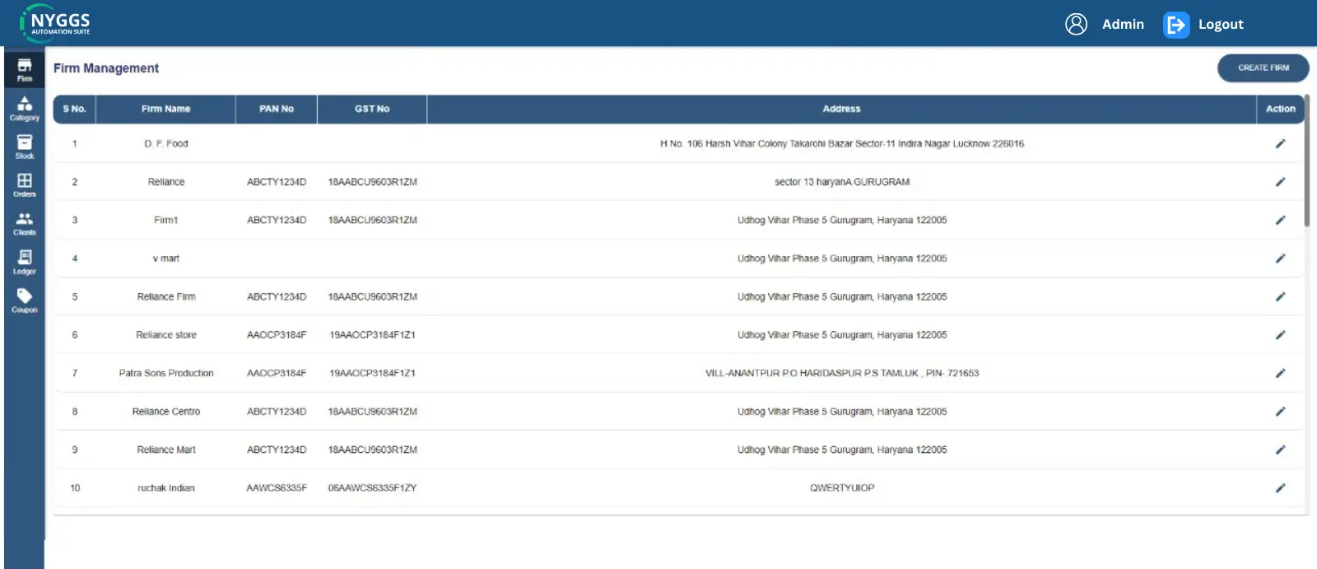Click the Logout text link
1317x569 pixels.
pyautogui.click(x=1221, y=25)
